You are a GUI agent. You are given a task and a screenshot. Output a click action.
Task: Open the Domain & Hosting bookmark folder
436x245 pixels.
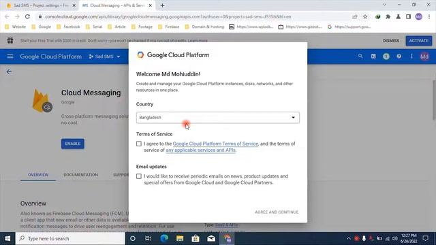[204, 27]
